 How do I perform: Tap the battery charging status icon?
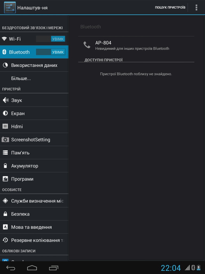(x=199, y=268)
